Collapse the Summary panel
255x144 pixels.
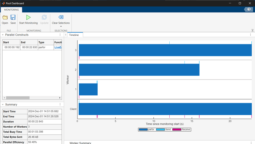click(3, 104)
